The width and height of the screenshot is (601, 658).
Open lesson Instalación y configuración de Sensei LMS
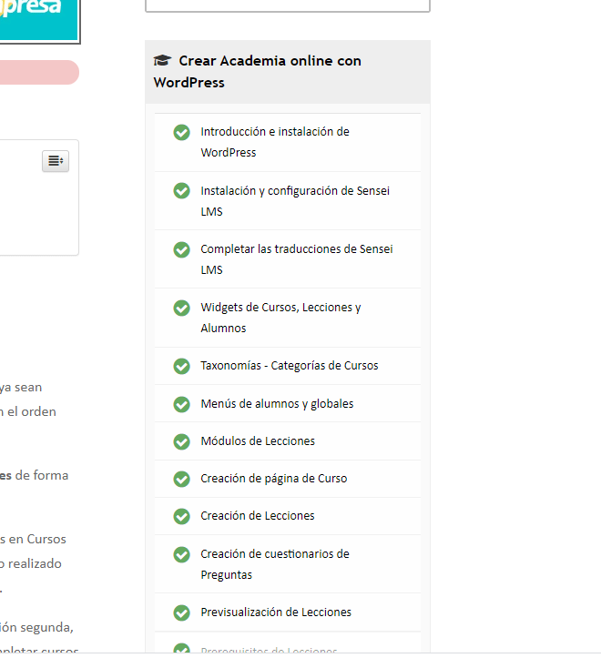[295, 201]
